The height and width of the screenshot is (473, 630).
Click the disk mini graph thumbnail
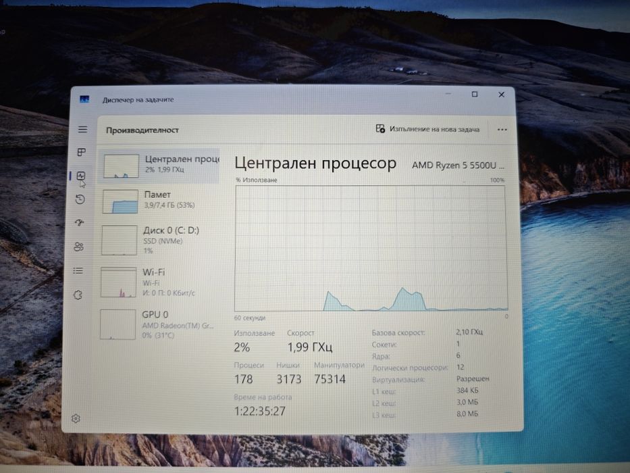pyautogui.click(x=120, y=241)
